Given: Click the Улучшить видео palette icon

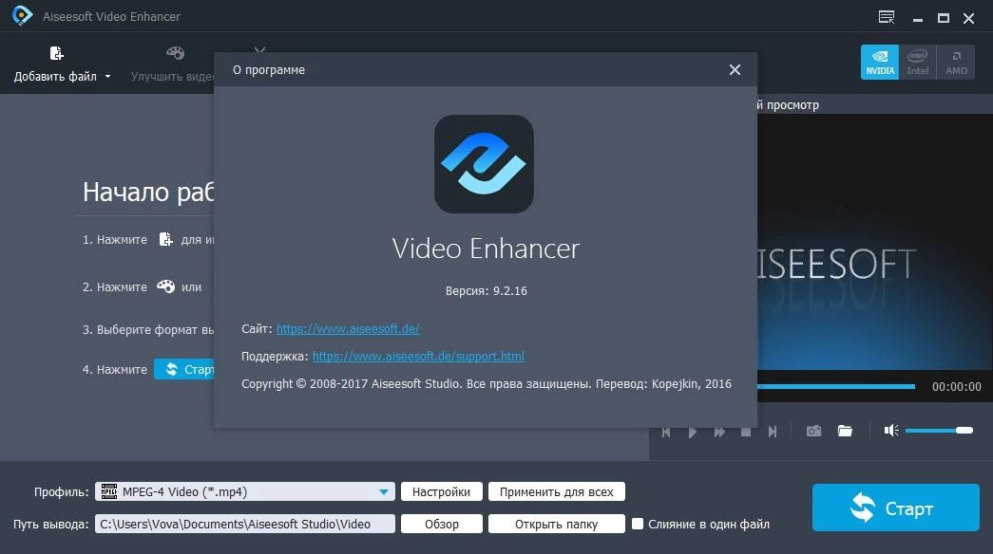Looking at the screenshot, I should (175, 53).
